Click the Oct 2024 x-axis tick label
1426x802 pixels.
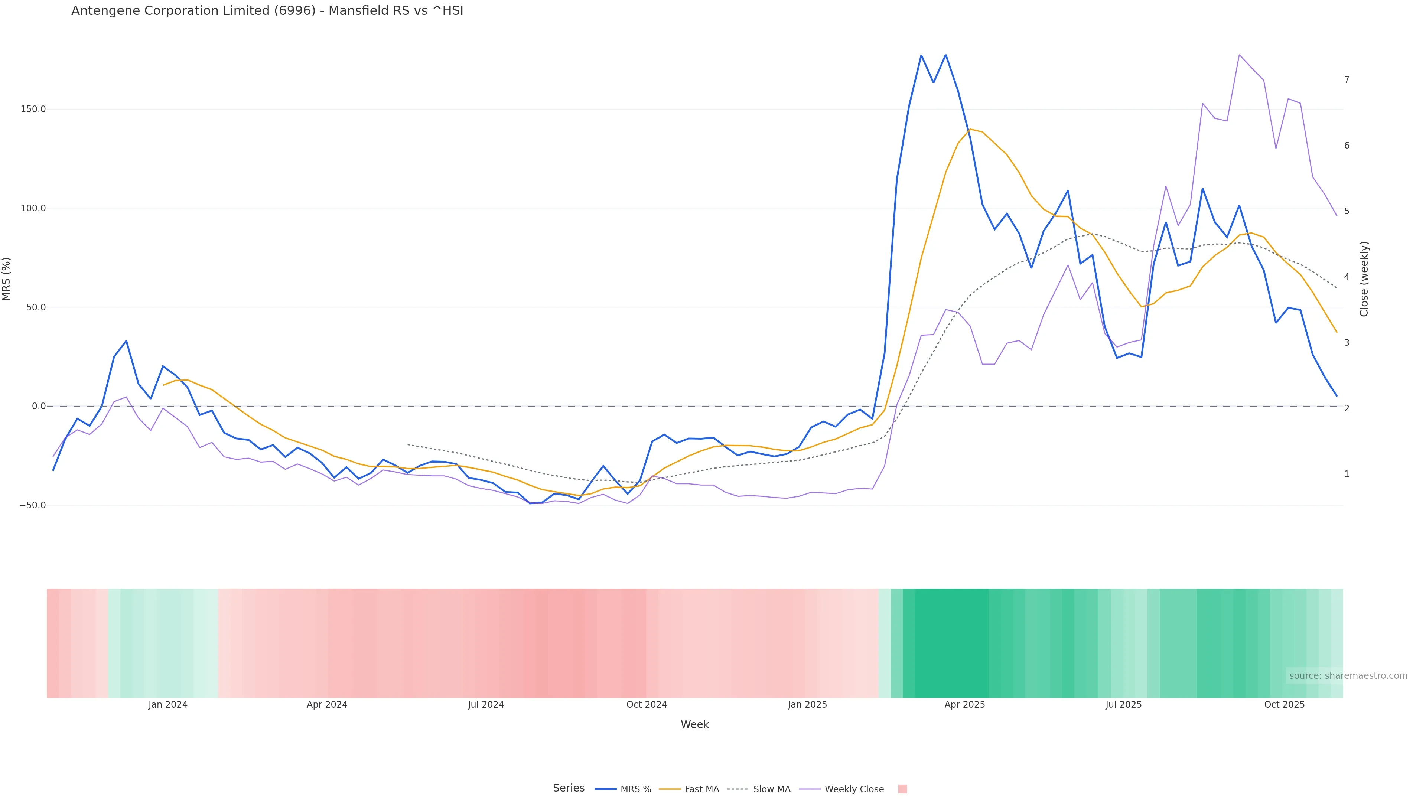click(647, 705)
